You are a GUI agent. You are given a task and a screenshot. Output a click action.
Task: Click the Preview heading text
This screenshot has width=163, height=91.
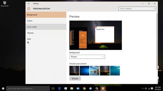pyautogui.click(x=74, y=16)
